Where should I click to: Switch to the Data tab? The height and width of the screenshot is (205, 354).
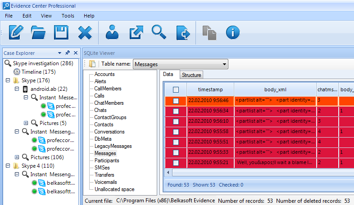click(168, 74)
